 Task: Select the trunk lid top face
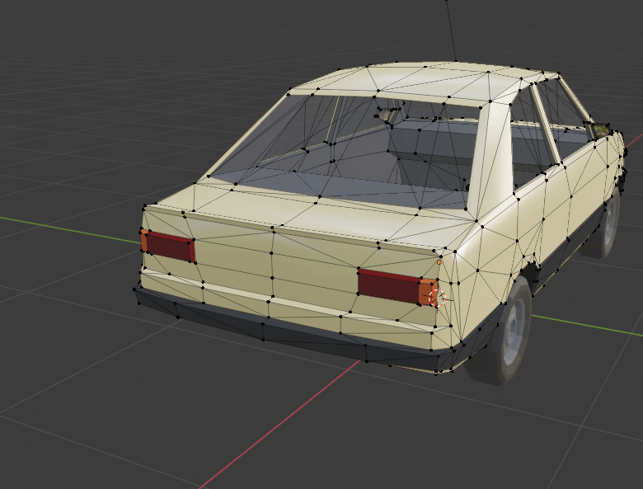pos(316,214)
